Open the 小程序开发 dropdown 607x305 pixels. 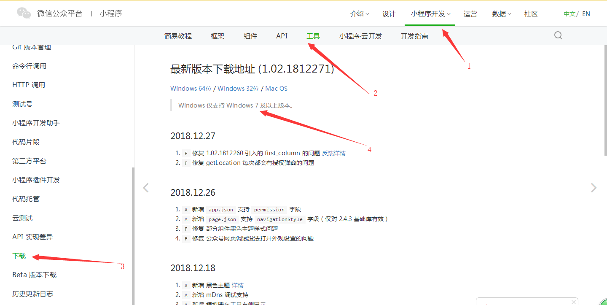427,13
